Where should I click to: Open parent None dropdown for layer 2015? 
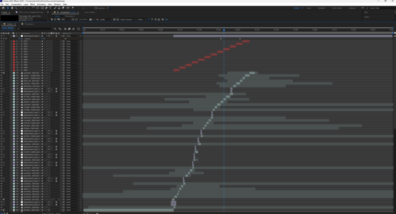(72, 41)
